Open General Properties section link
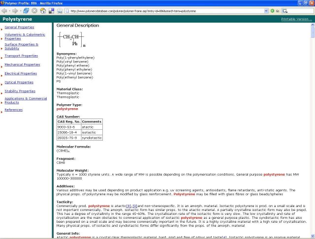The width and height of the screenshot is (315, 239). point(19,27)
